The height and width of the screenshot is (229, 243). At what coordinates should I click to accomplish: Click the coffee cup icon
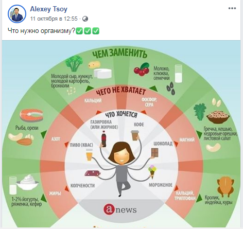pos(135,135)
